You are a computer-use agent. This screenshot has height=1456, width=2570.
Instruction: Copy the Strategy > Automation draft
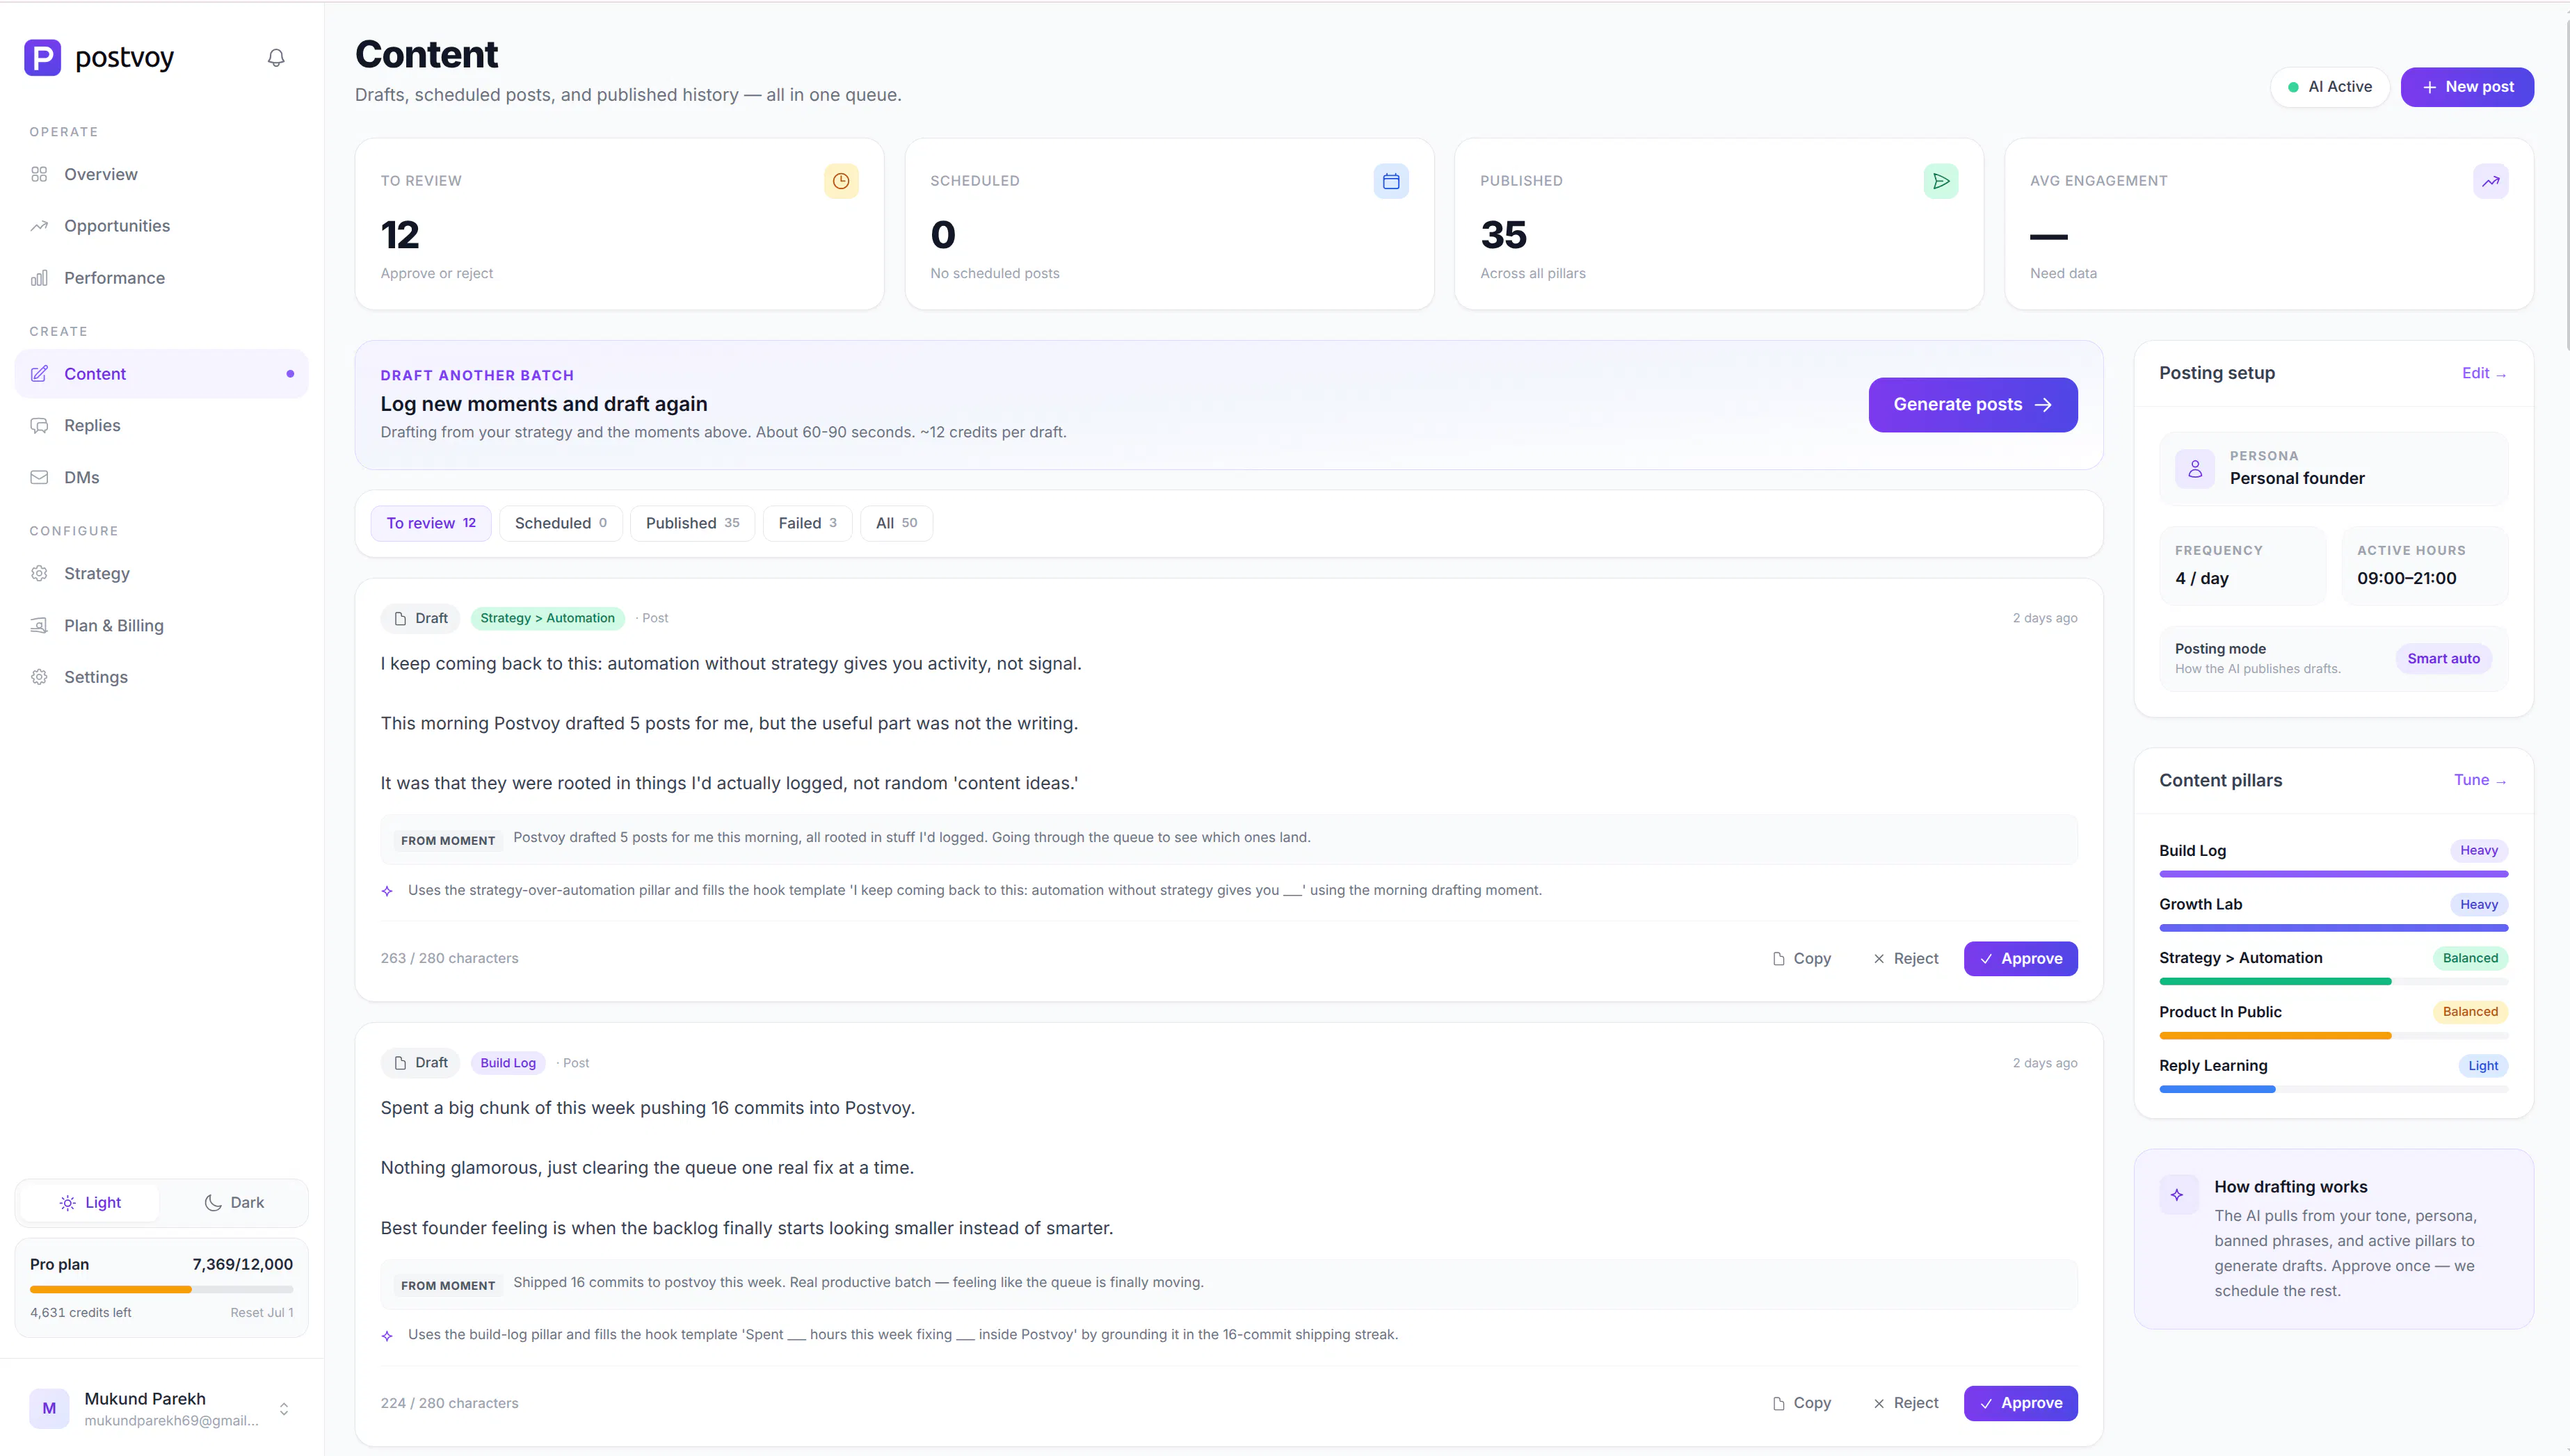(1802, 959)
